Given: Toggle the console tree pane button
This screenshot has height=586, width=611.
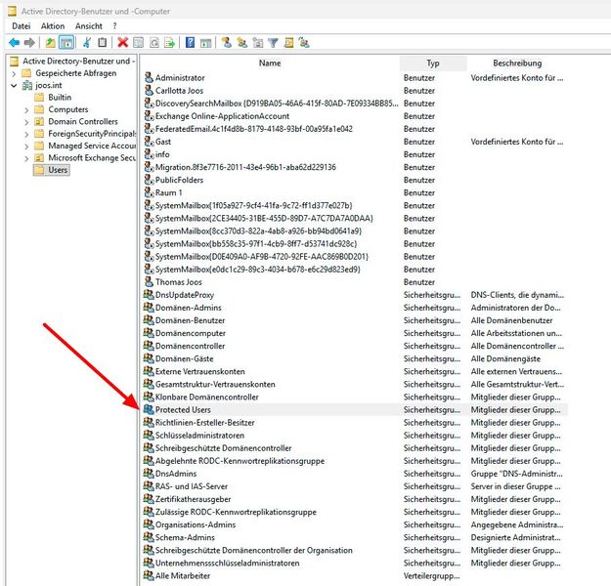Looking at the screenshot, I should 66,42.
